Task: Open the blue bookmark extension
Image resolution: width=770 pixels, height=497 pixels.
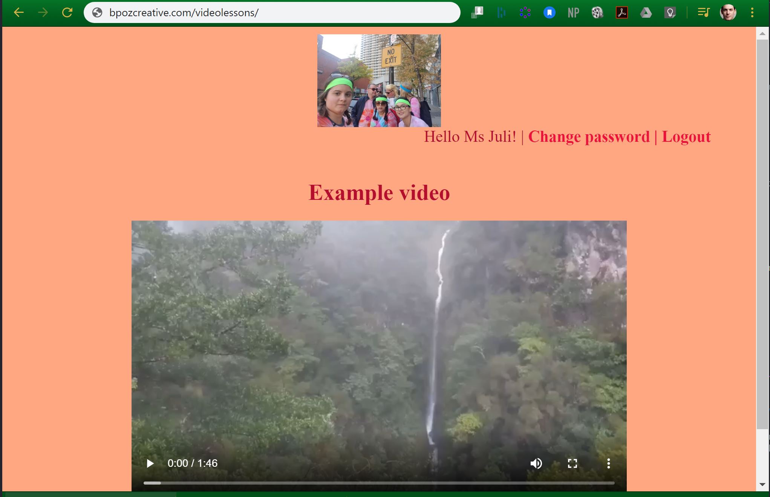Action: pyautogui.click(x=549, y=13)
